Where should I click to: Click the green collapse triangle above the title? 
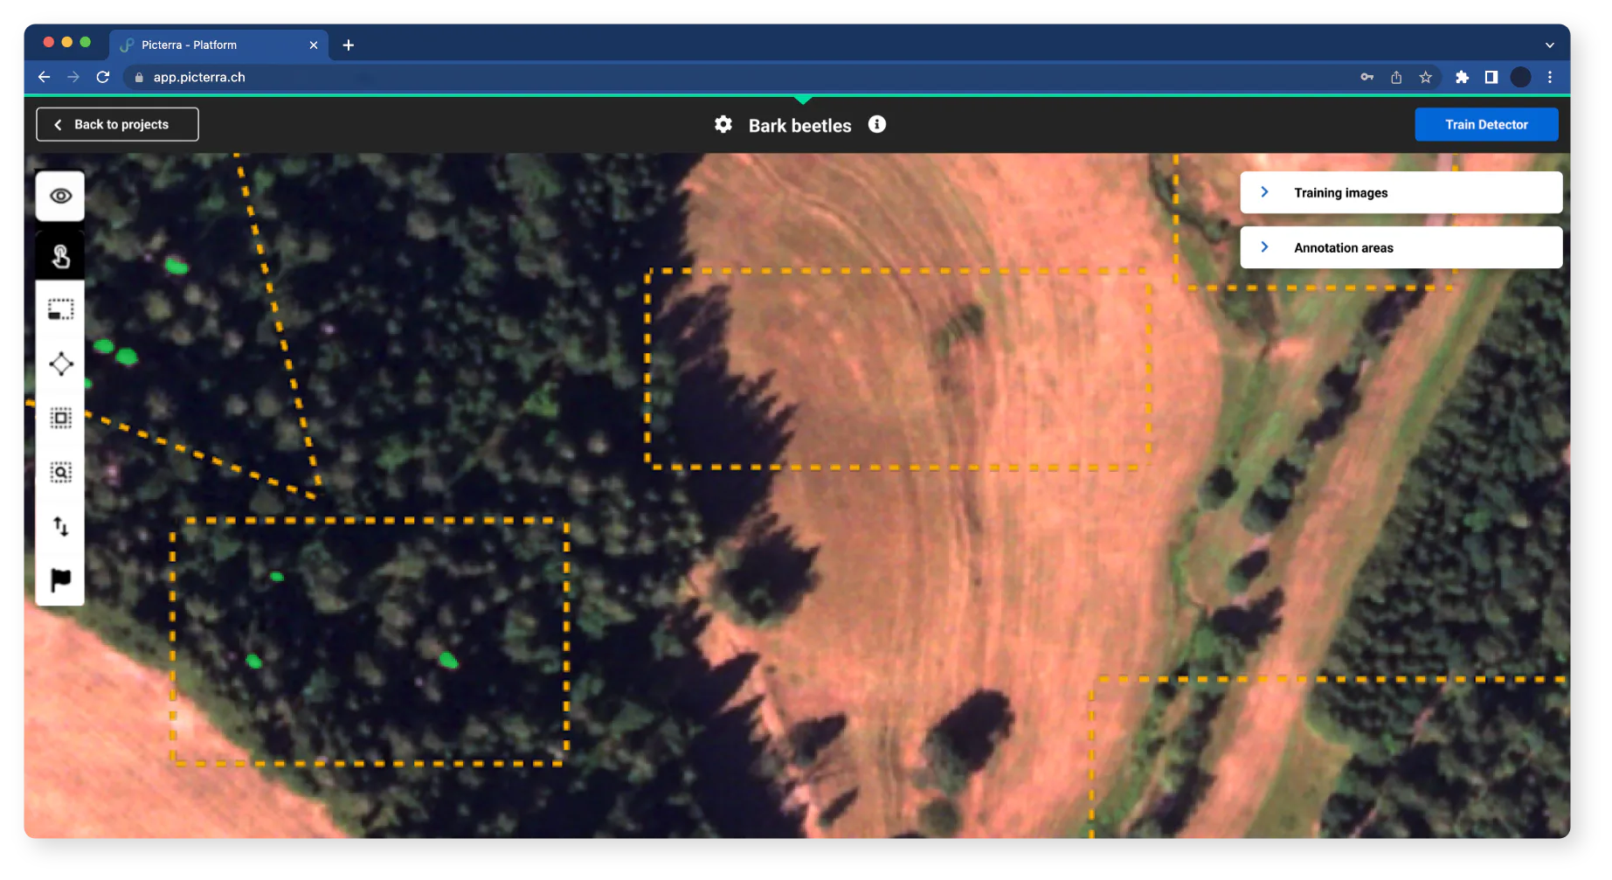(803, 100)
